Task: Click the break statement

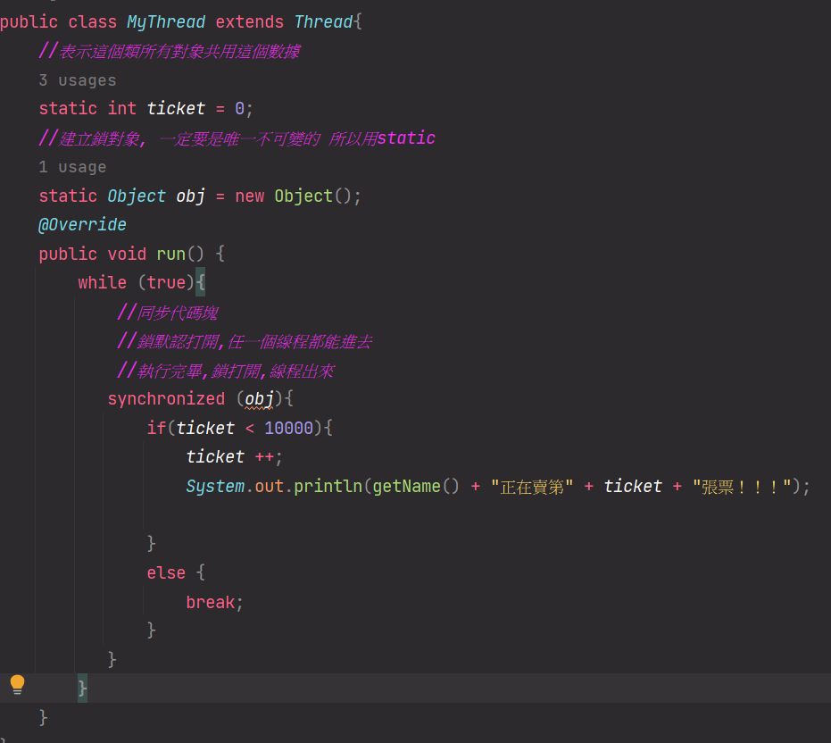Action: click(x=214, y=602)
